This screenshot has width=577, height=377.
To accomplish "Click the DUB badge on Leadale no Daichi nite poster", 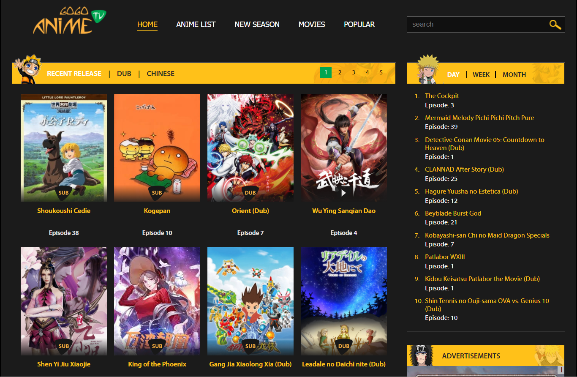I will click(x=344, y=346).
